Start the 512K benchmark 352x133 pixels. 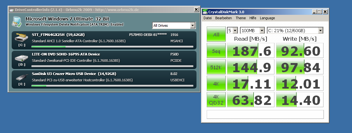click(216, 67)
